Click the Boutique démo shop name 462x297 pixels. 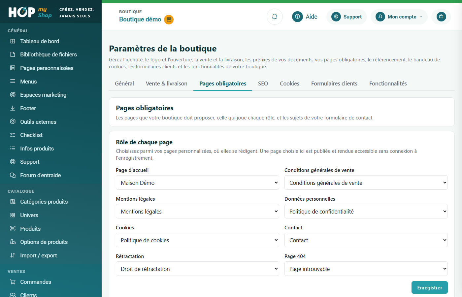pyautogui.click(x=140, y=19)
